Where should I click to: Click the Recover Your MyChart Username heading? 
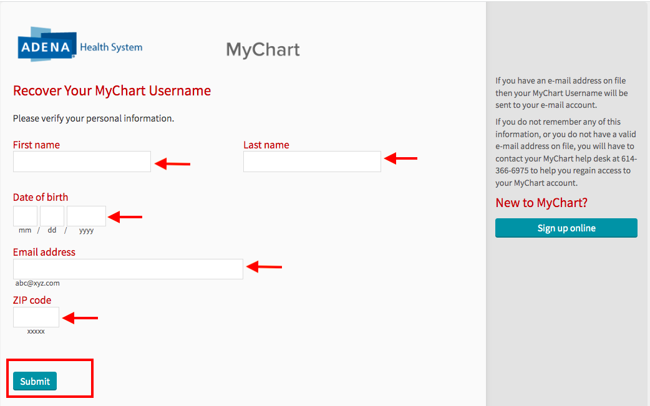pyautogui.click(x=112, y=91)
